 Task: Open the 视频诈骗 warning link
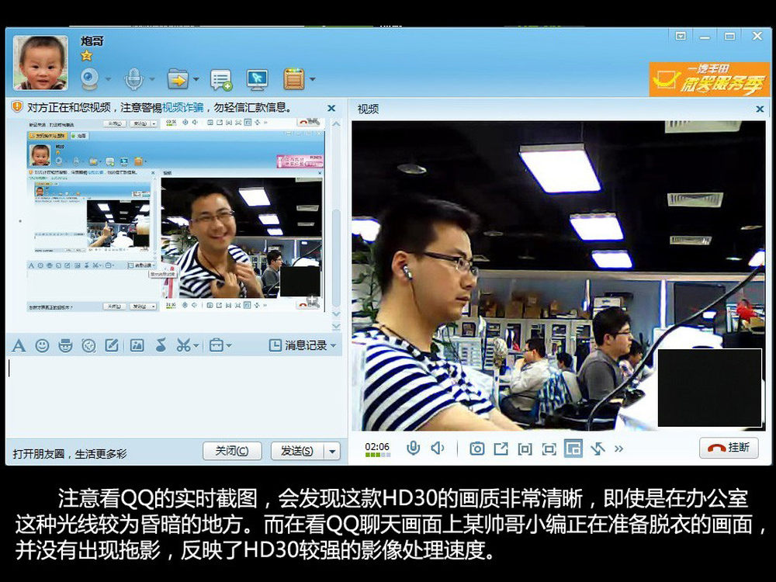point(182,107)
